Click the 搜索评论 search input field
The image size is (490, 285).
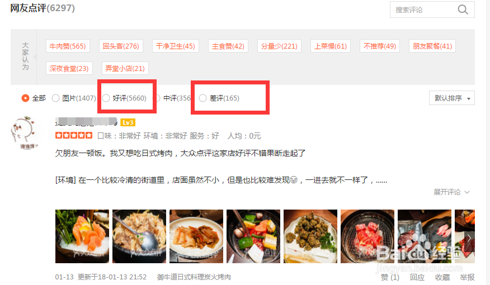pos(423,10)
